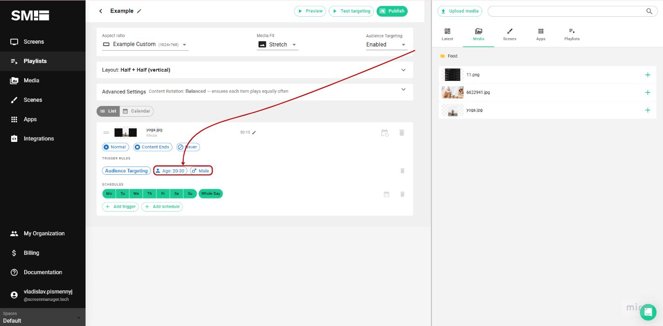Add yoga.jpg using its plus icon
Viewport: 663px width, 326px height.
(648, 110)
